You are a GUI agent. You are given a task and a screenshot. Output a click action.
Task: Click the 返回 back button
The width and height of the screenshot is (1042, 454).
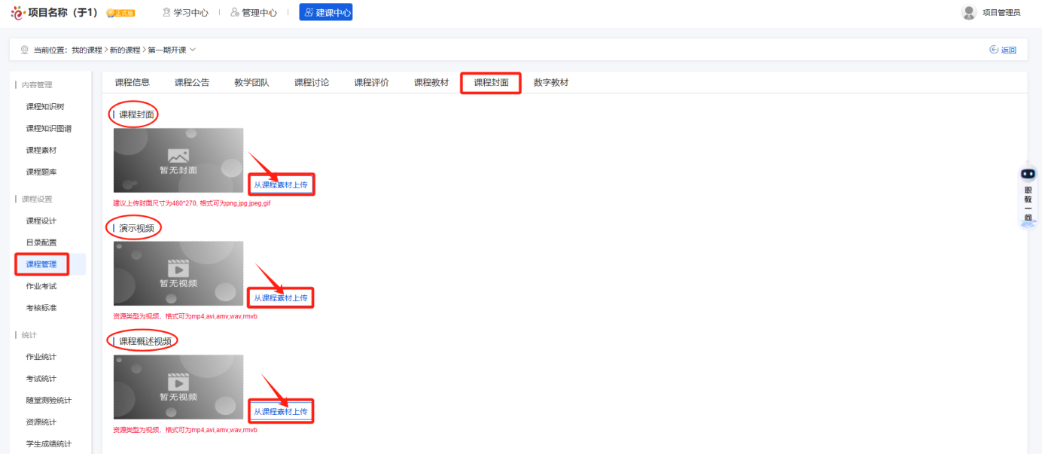click(x=1003, y=50)
